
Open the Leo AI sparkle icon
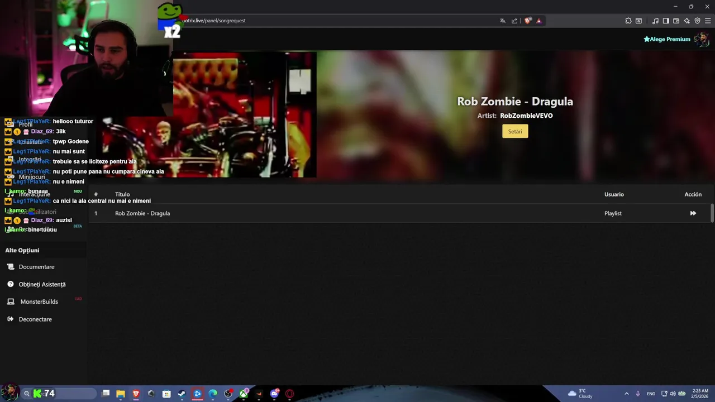(687, 21)
